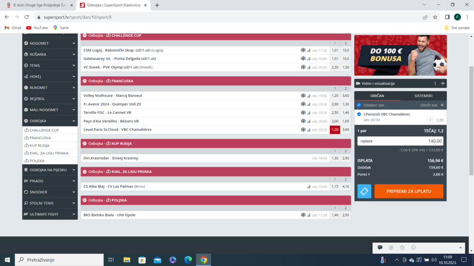Click the blue ticket icon button

[364, 191]
